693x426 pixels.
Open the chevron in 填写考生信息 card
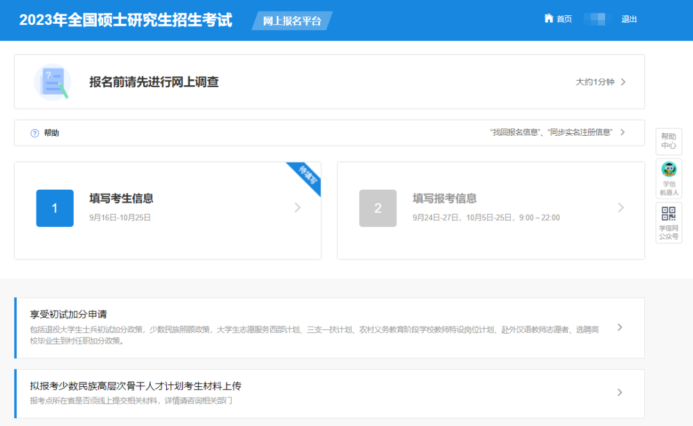click(297, 208)
